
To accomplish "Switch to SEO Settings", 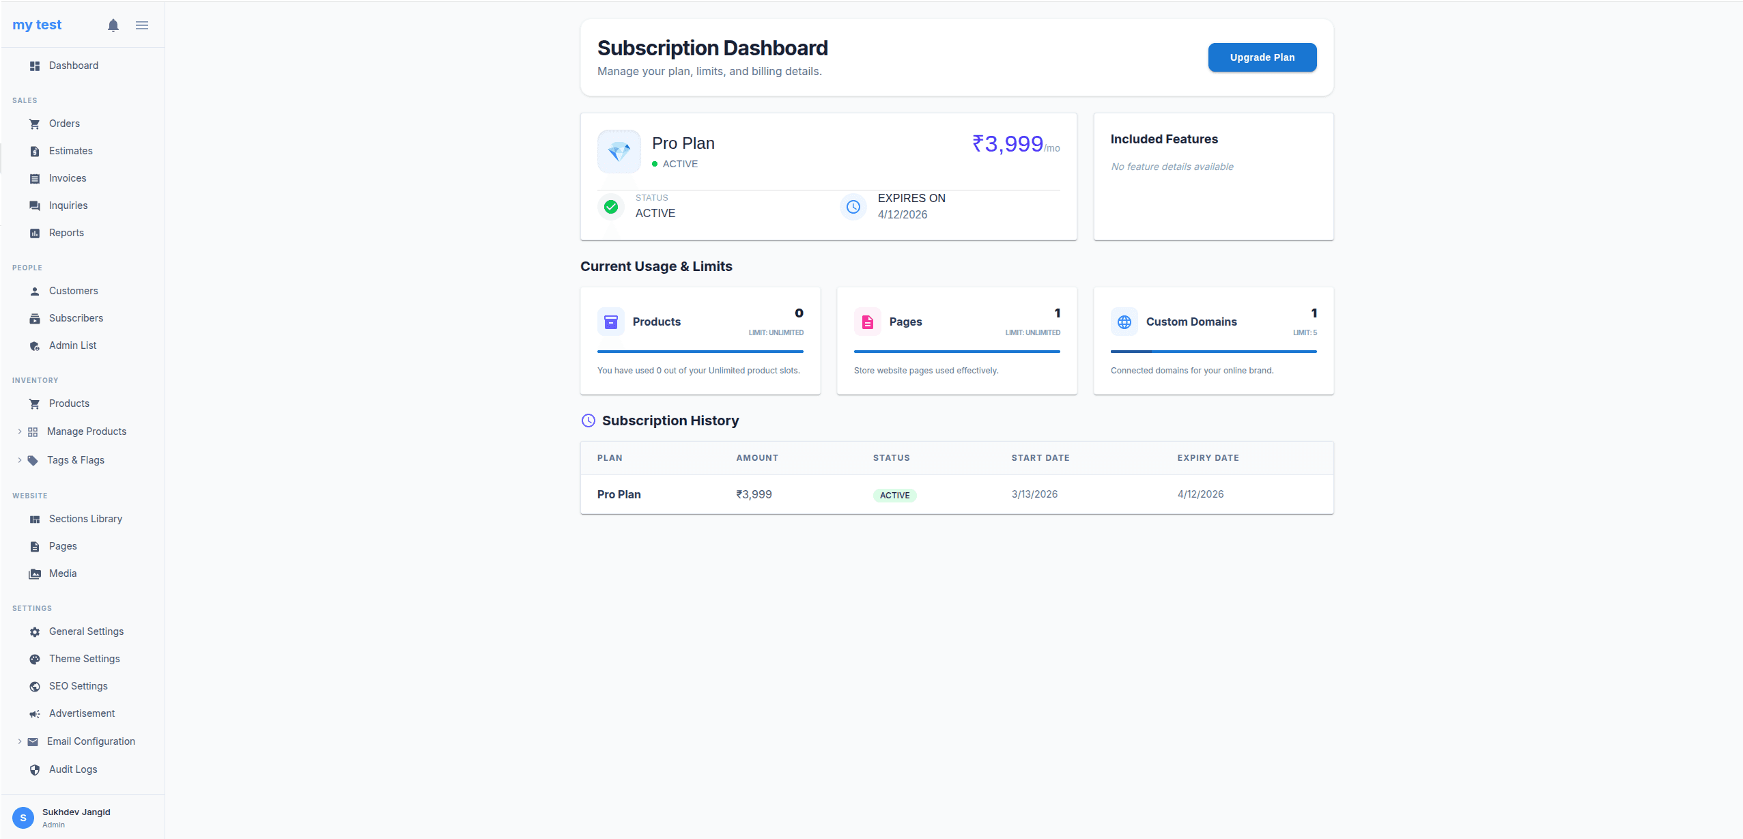I will pos(78,686).
